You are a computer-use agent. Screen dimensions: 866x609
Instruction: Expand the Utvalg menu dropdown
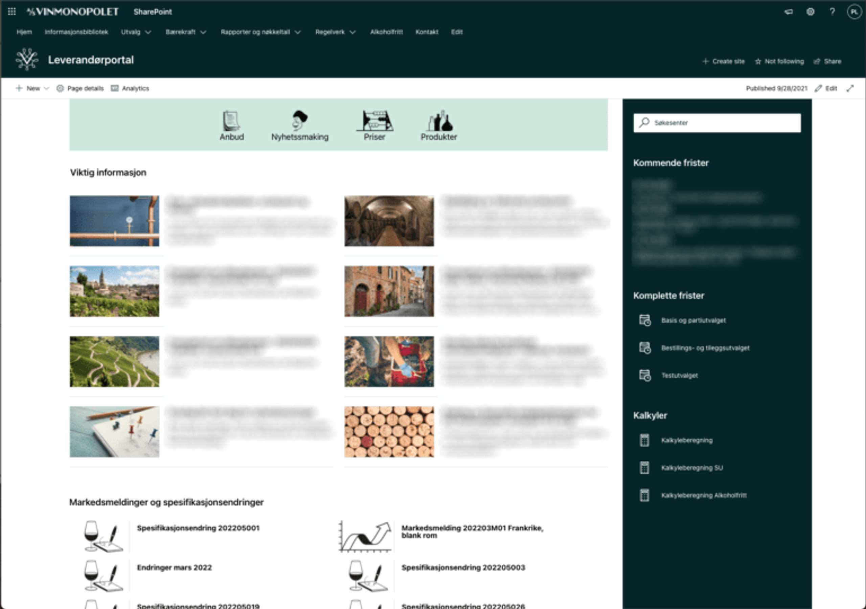136,32
